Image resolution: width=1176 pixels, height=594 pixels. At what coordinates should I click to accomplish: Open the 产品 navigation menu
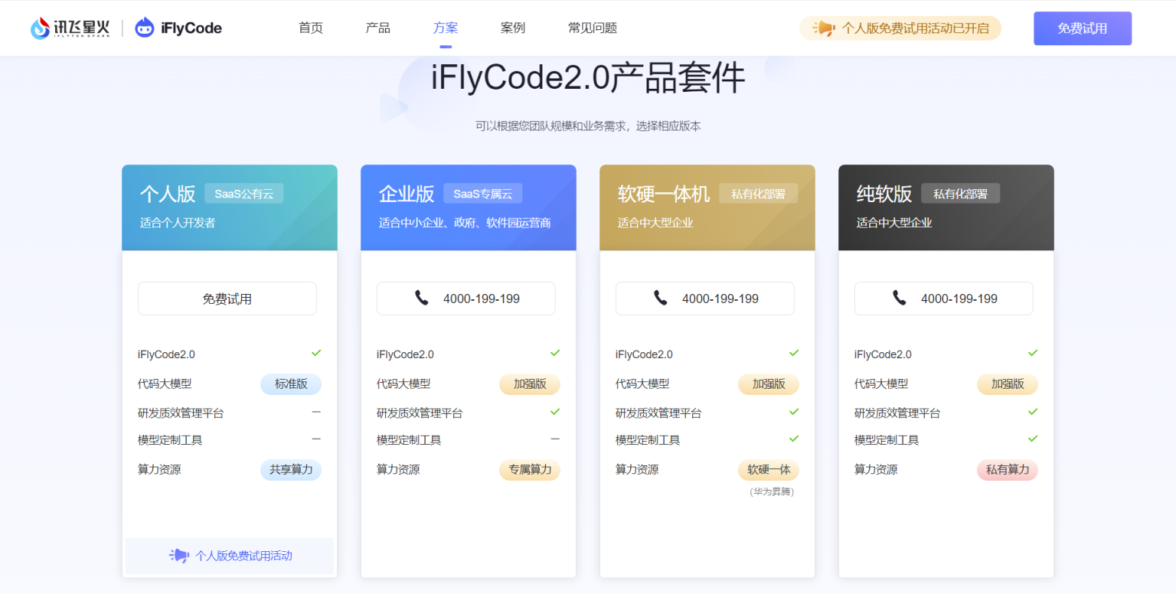tap(378, 28)
